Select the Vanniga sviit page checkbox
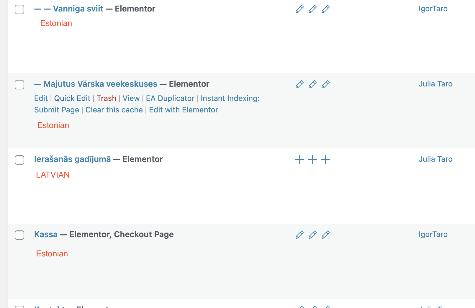475x308 pixels. tap(19, 9)
